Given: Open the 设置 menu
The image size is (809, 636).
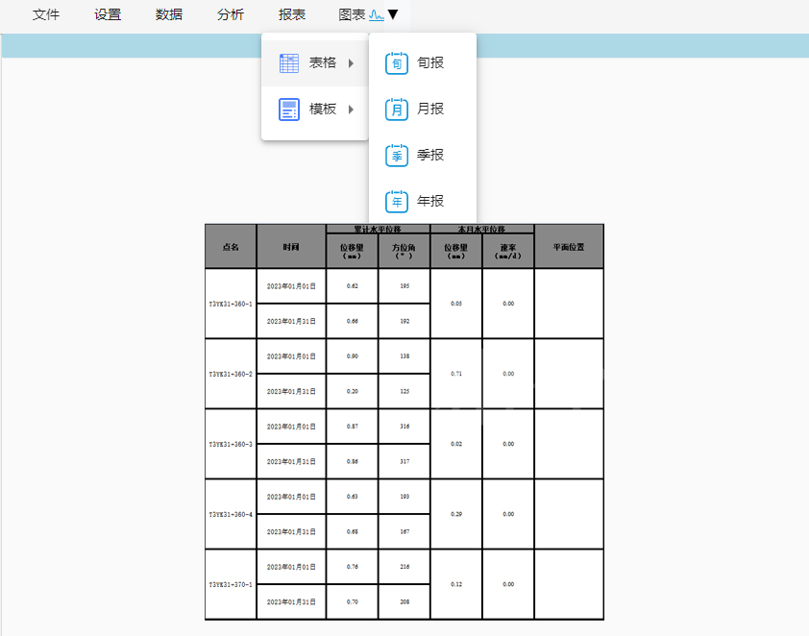Looking at the screenshot, I should click(x=108, y=14).
